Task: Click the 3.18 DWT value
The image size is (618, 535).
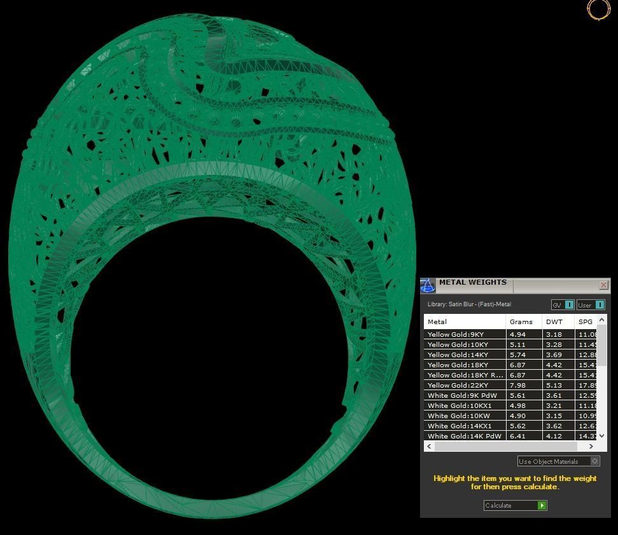Action: coord(554,334)
